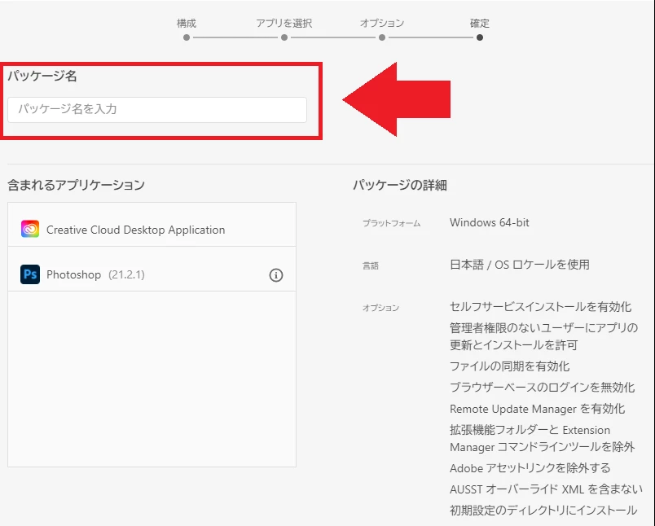Click the 日本語 / OS ロケールを使用 value
This screenshot has width=655, height=526.
point(520,265)
